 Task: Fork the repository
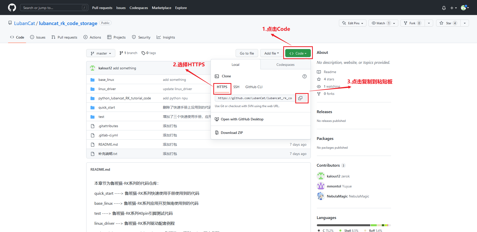[x=412, y=23]
